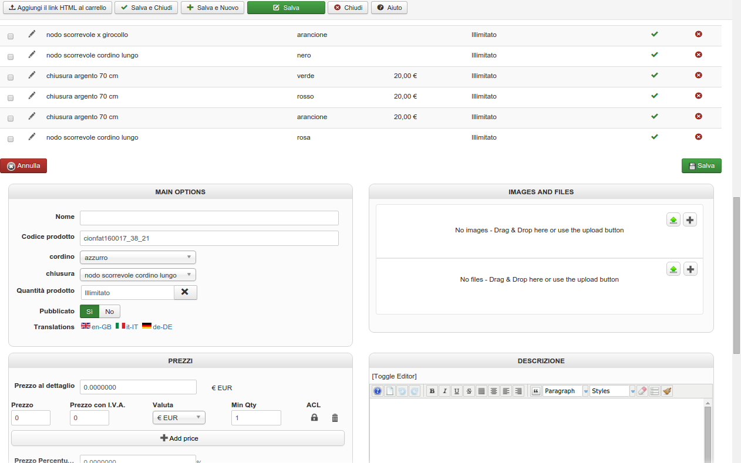Open edit pencil for chiusura argento verde
The image size is (741, 463).
click(32, 75)
